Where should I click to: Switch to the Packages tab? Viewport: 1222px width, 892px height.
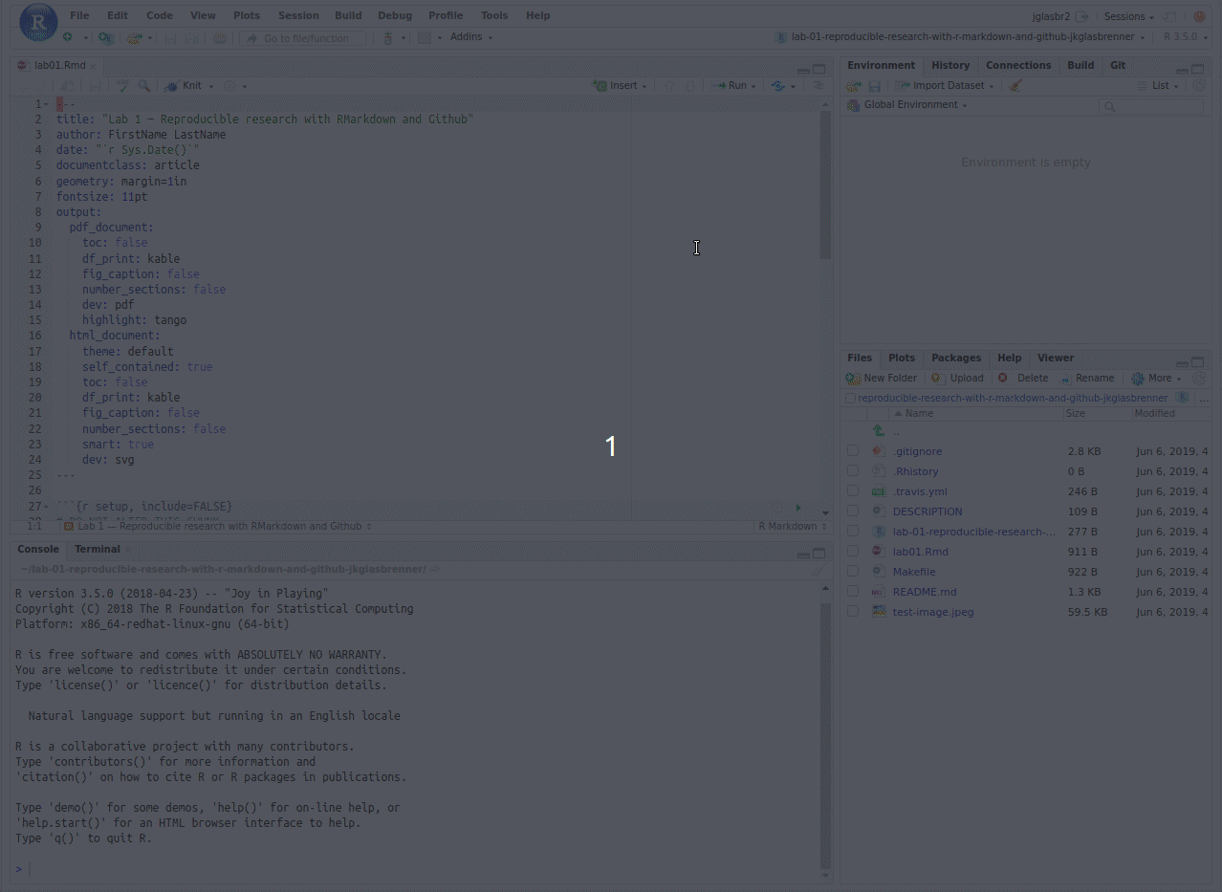click(956, 358)
